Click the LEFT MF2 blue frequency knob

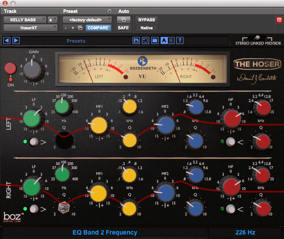tap(195, 107)
